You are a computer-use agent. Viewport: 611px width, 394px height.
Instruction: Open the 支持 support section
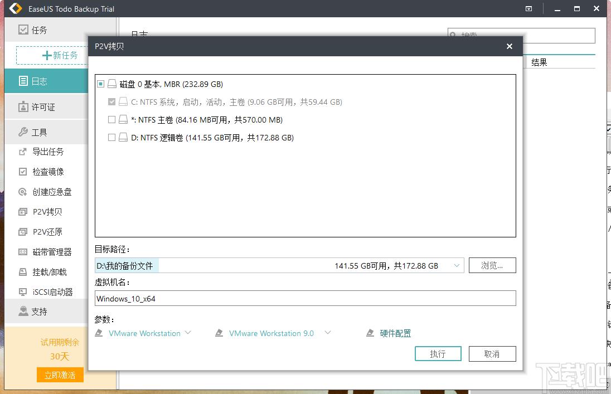coord(46,312)
